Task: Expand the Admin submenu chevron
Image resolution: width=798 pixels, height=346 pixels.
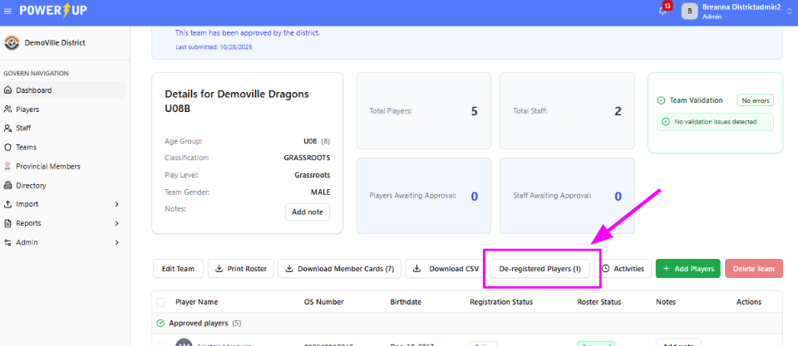Action: tap(116, 242)
